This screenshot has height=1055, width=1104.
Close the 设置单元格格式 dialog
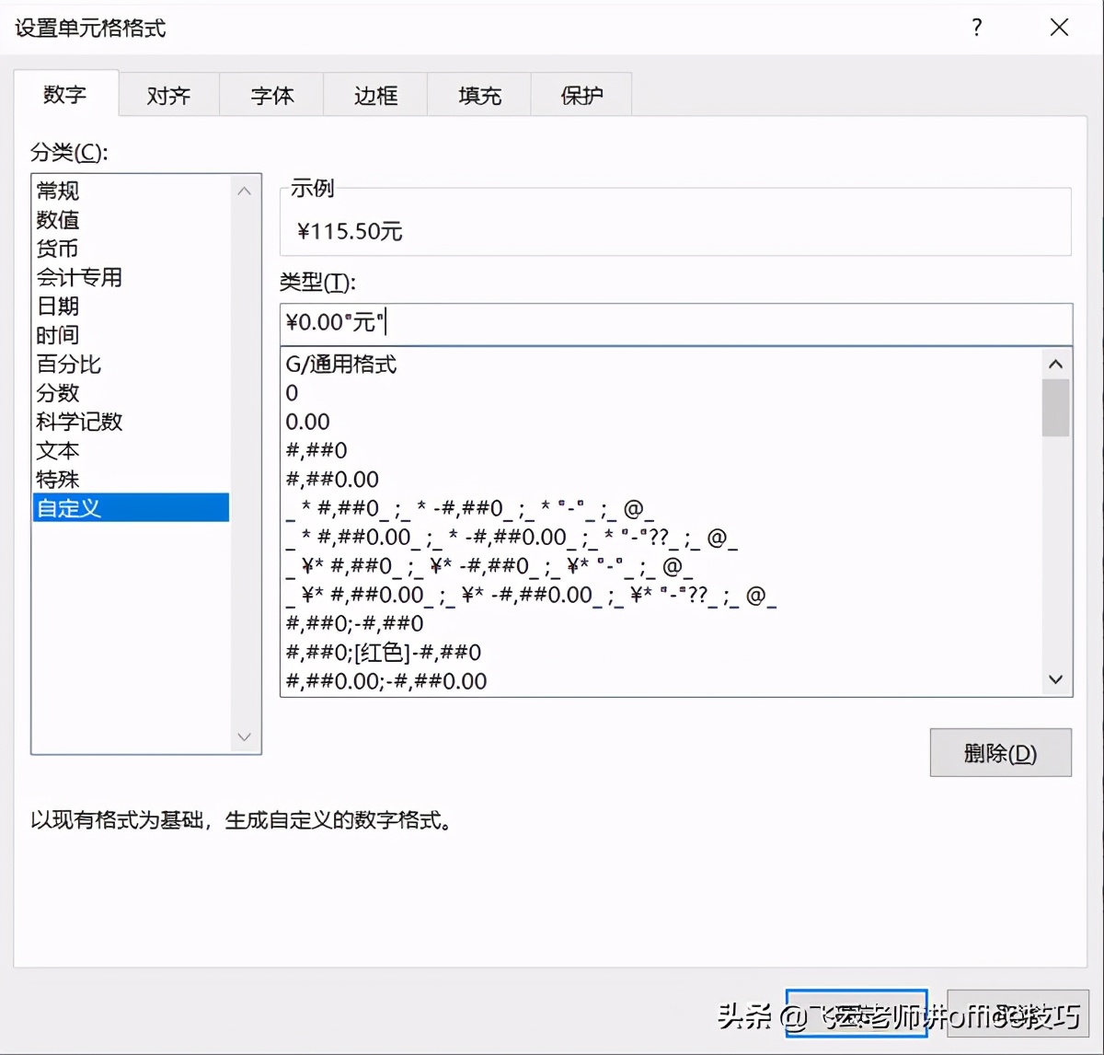(x=1060, y=28)
